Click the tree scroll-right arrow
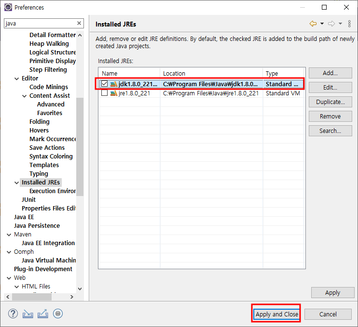Screen dimensions: 358x327 coord(72,297)
